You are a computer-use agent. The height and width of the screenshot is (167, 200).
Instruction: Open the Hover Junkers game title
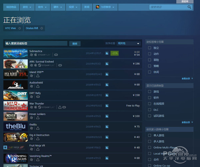tap(37, 114)
